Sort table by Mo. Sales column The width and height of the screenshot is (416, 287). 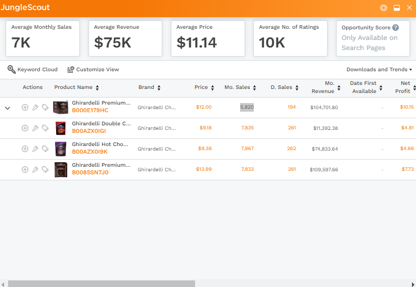240,87
